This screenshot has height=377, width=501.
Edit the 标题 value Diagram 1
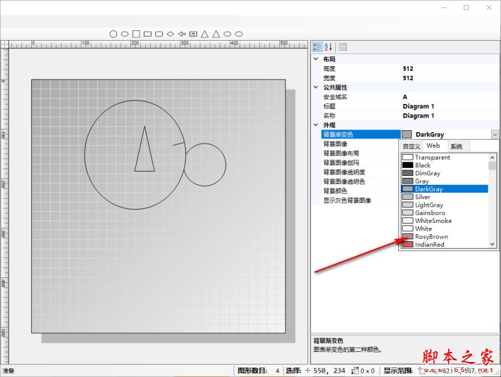[418, 106]
